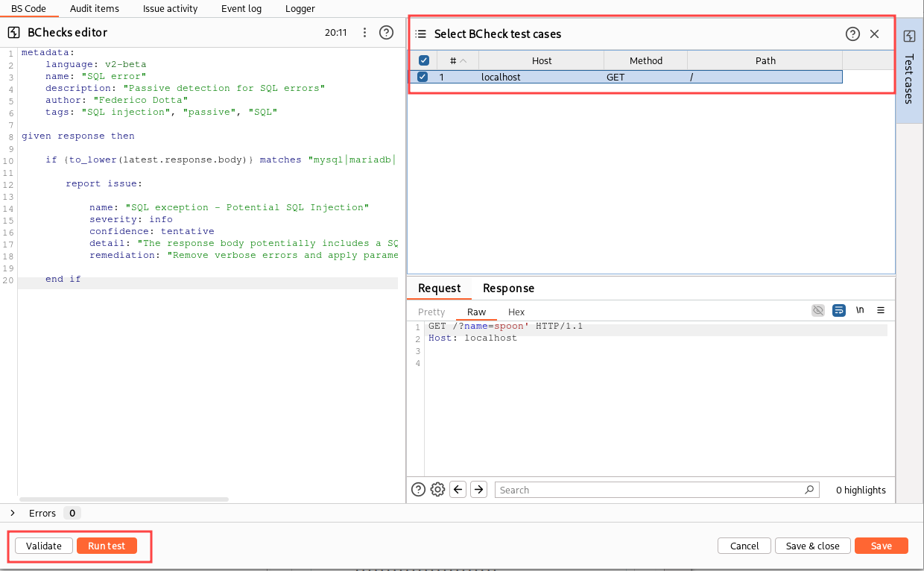Open request viewer hamburger options menu
Screen dimensions: 924x571
pyautogui.click(x=881, y=311)
